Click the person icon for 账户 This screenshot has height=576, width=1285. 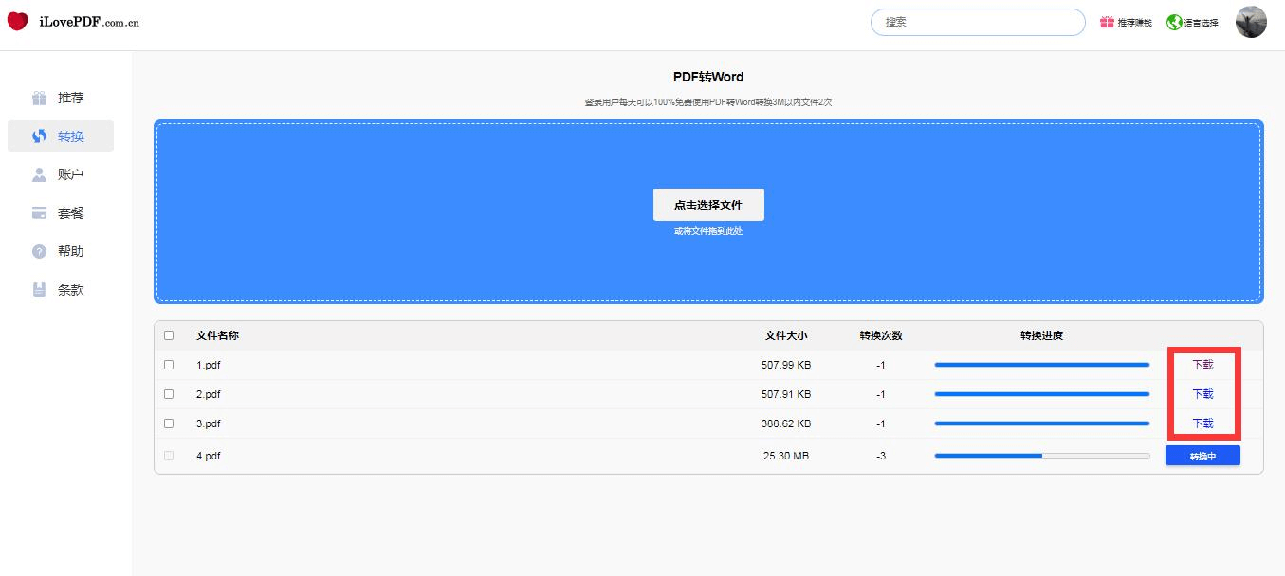point(39,174)
